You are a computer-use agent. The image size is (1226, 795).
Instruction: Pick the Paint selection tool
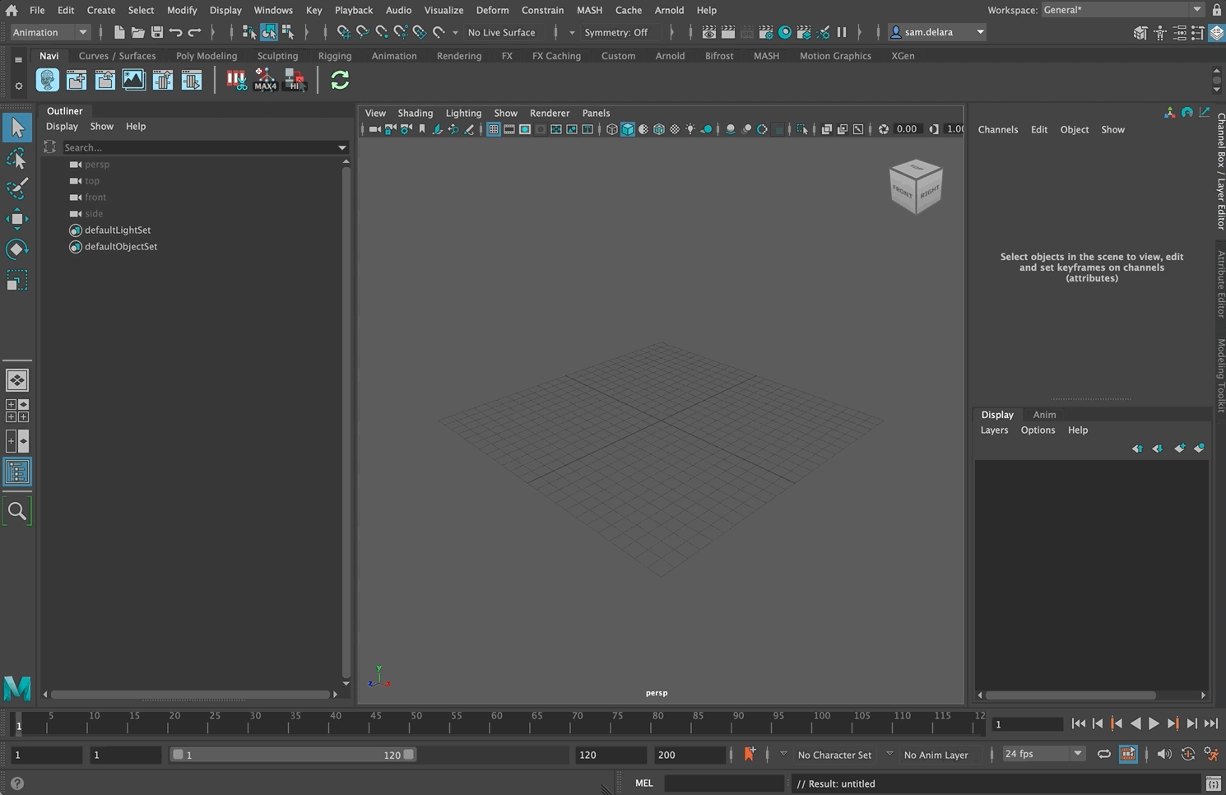tap(17, 188)
